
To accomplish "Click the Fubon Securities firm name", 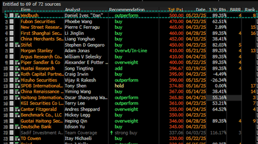I will tap(38, 21).
